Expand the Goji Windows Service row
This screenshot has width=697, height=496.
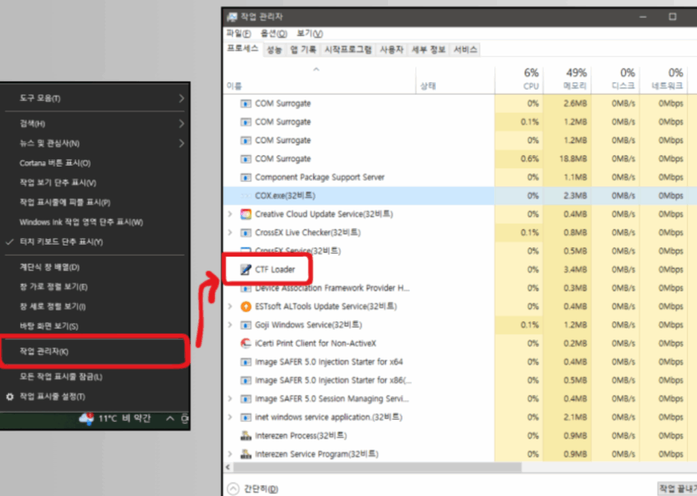click(x=230, y=325)
